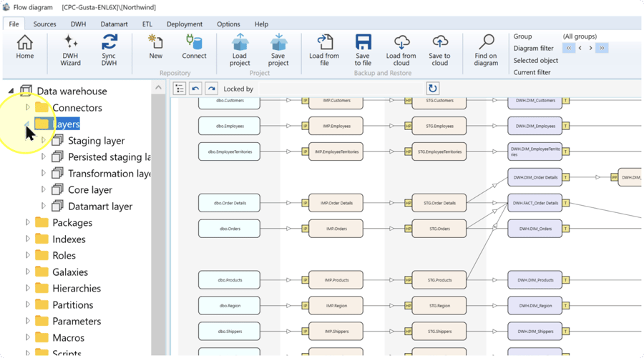644x358 pixels.
Task: Expand the Connectors folder
Action: tap(27, 107)
